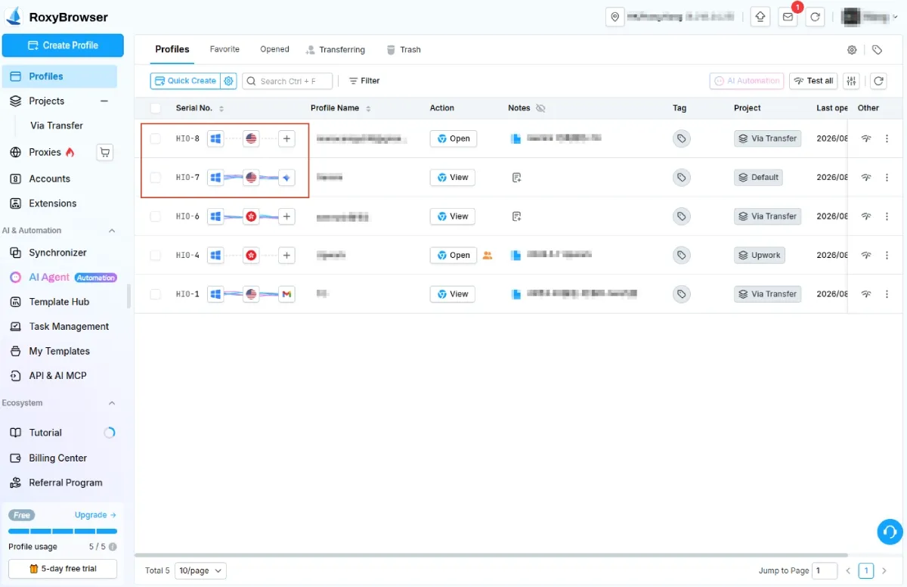The width and height of the screenshot is (907, 587).
Task: Click the profile search field
Action: pyautogui.click(x=288, y=81)
